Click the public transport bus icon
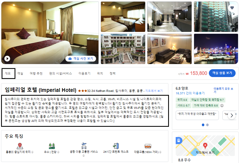 pyautogui.click(x=148, y=146)
